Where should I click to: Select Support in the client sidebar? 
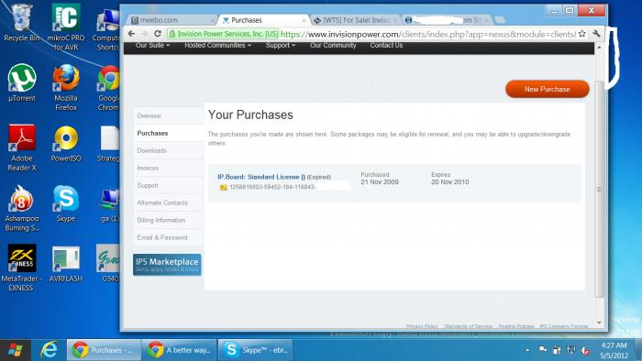click(x=168, y=186)
